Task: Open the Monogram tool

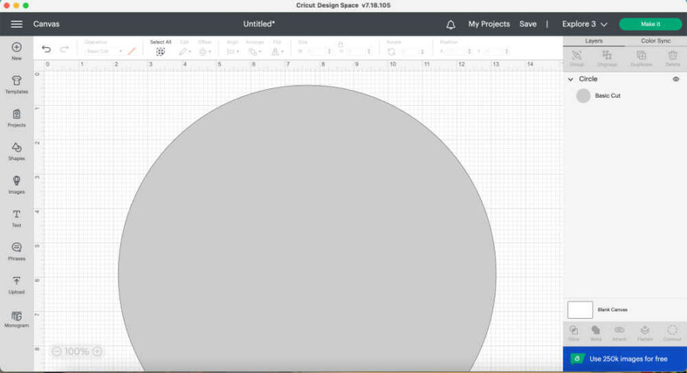Action: click(16, 317)
